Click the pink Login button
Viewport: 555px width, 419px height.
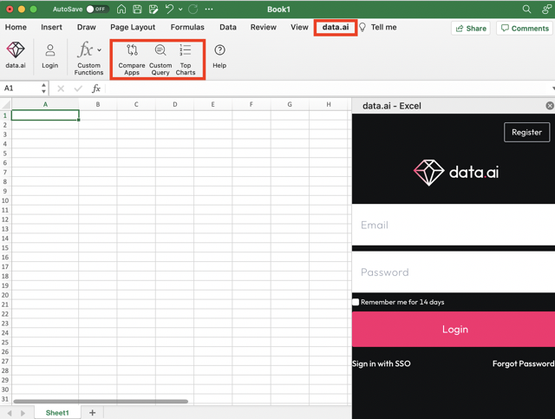click(454, 329)
